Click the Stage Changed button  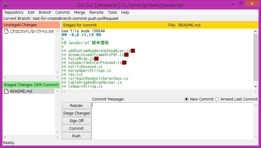click(x=76, y=113)
